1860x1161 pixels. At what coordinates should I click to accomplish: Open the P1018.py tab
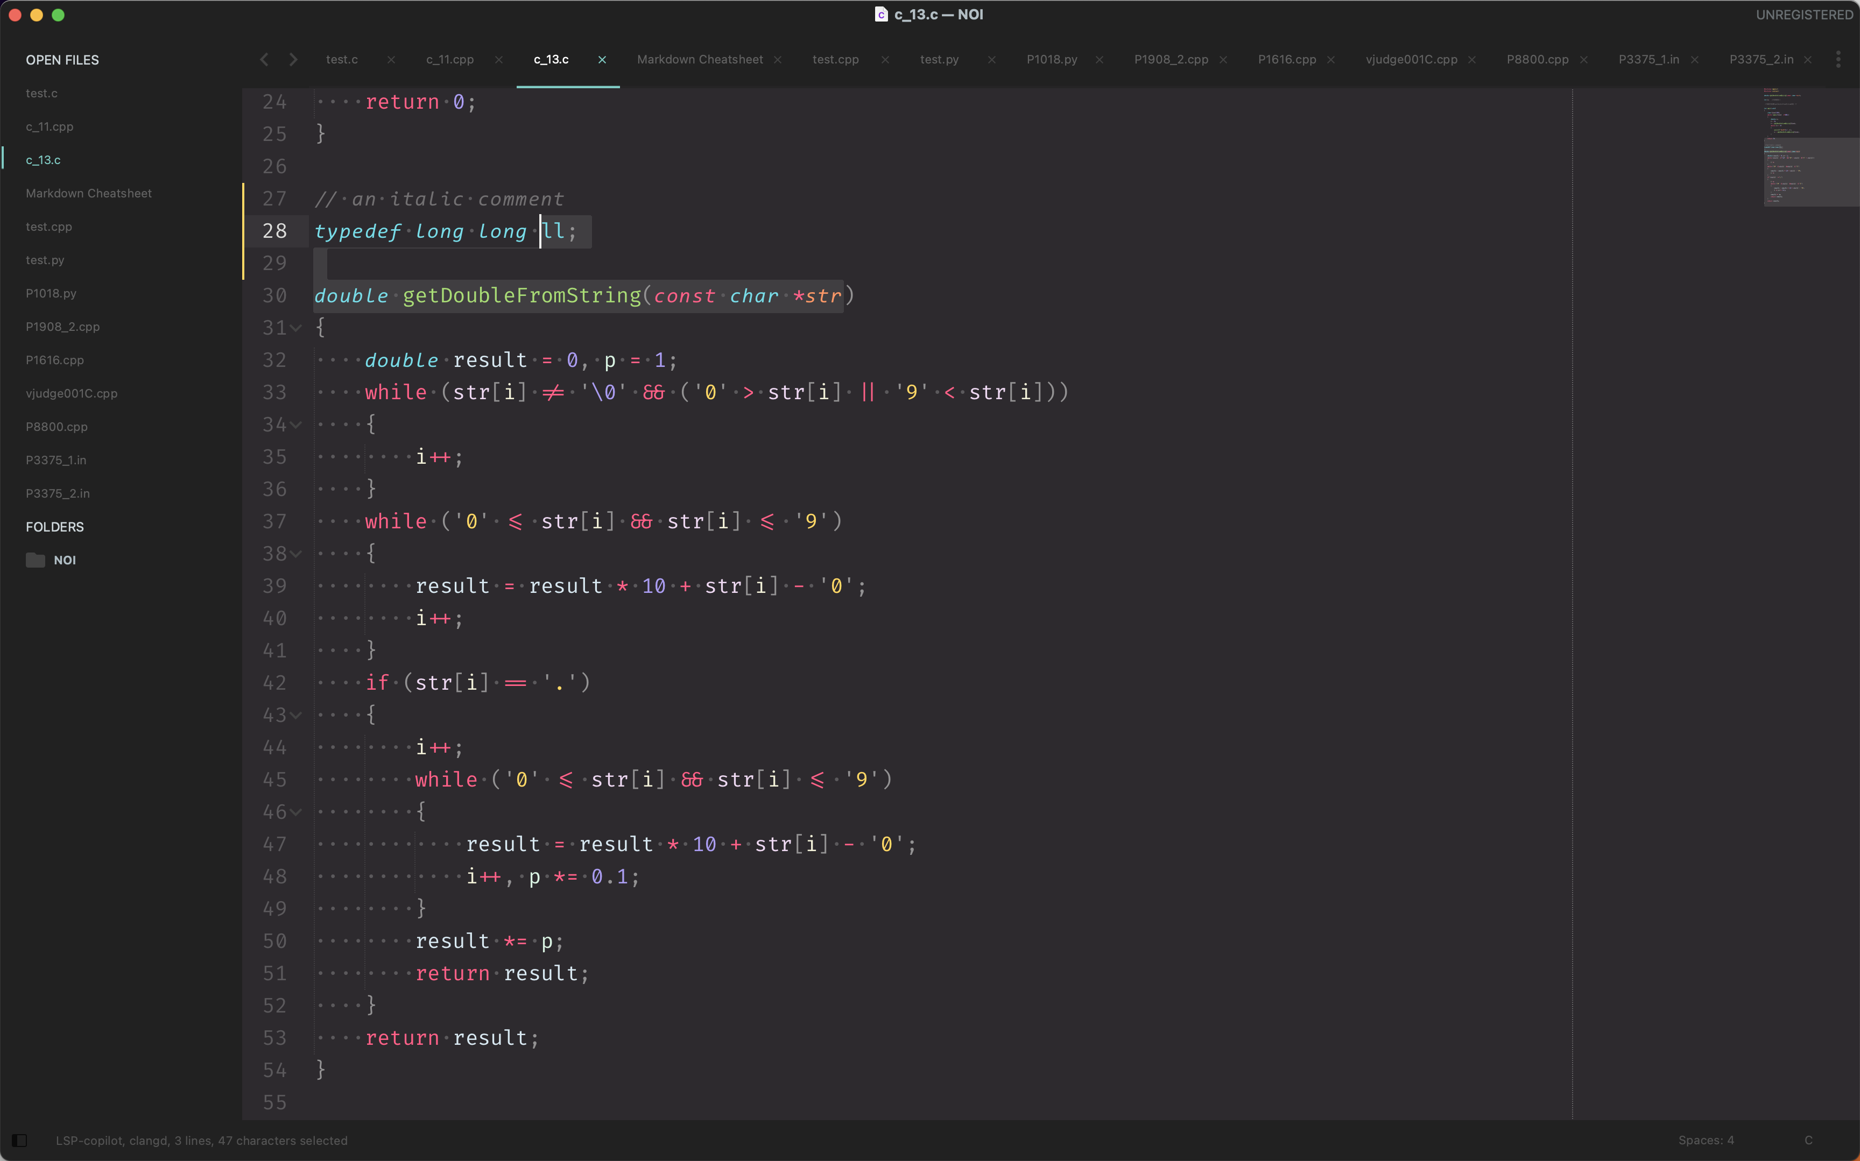pyautogui.click(x=1051, y=59)
